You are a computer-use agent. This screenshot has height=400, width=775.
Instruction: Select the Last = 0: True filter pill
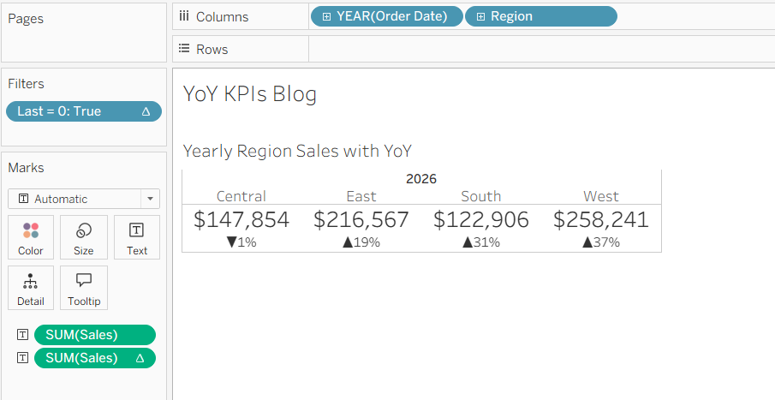[84, 111]
